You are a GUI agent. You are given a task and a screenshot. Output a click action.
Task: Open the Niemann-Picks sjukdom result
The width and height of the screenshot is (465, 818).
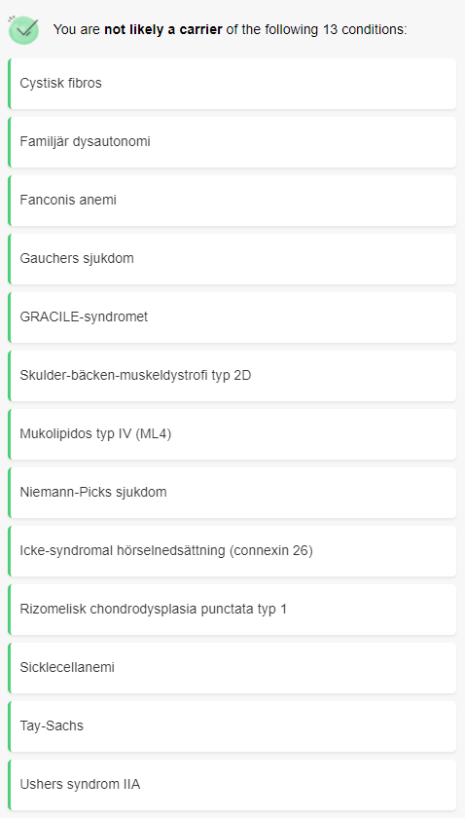point(232,493)
